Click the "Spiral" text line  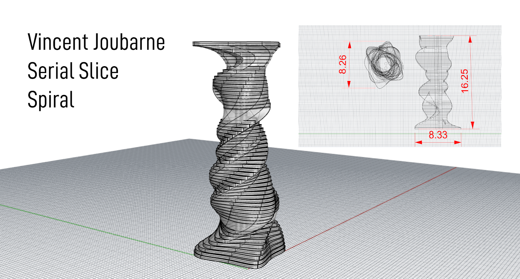[51, 100]
